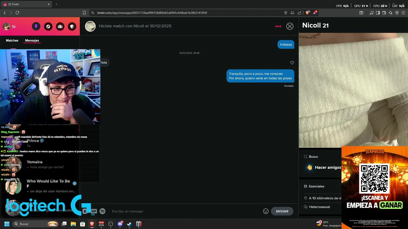Open File Explorer from taskbar
This screenshot has height=229, width=408.
(73, 224)
